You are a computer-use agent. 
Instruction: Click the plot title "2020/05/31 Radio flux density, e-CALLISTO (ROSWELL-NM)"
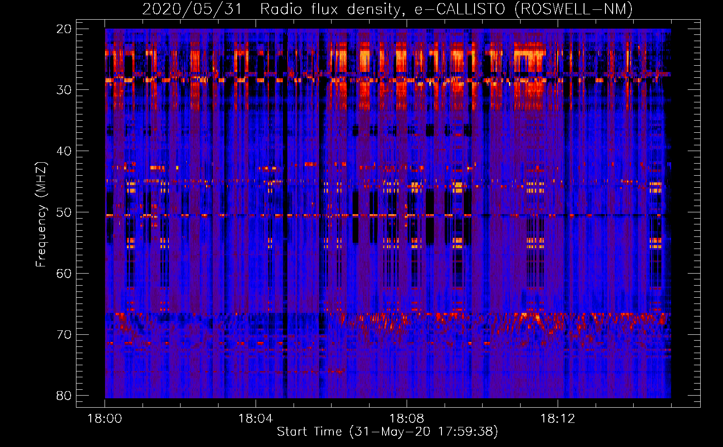click(x=387, y=9)
